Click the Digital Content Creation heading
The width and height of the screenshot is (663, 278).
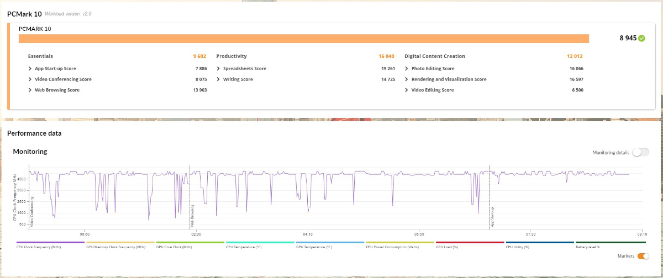click(435, 56)
